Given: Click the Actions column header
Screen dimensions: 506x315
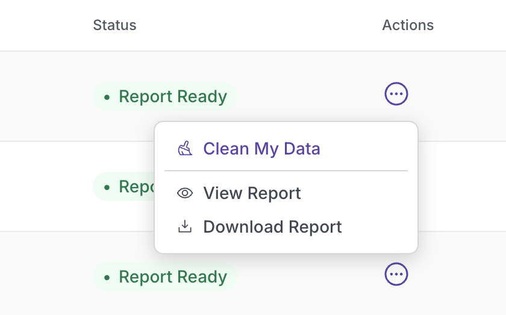Looking at the screenshot, I should [408, 25].
